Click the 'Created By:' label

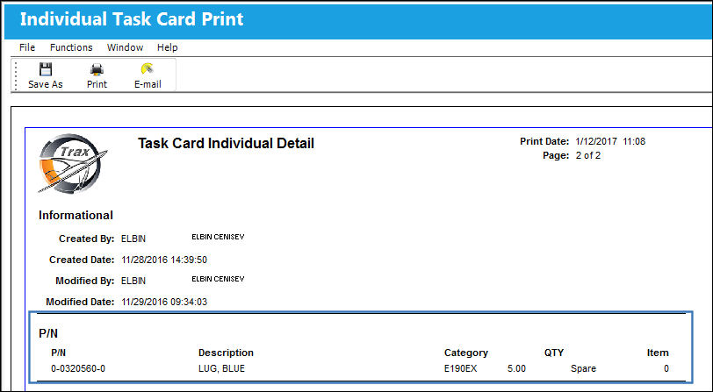(x=86, y=239)
